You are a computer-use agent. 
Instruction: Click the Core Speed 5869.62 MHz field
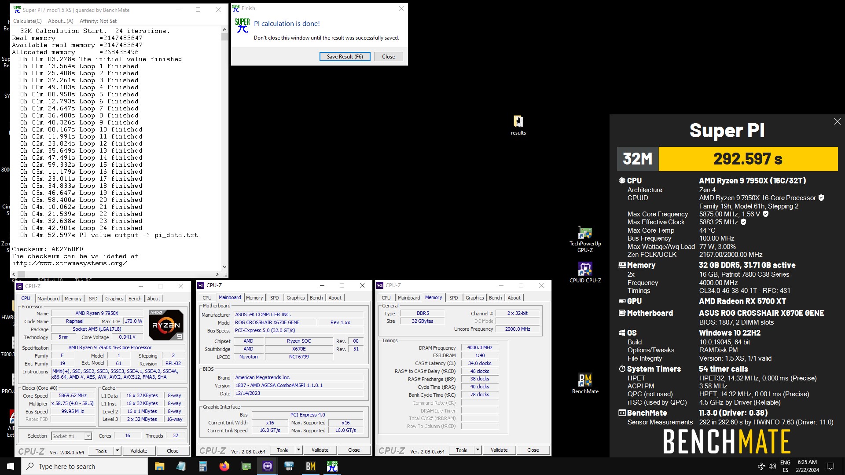click(x=73, y=395)
